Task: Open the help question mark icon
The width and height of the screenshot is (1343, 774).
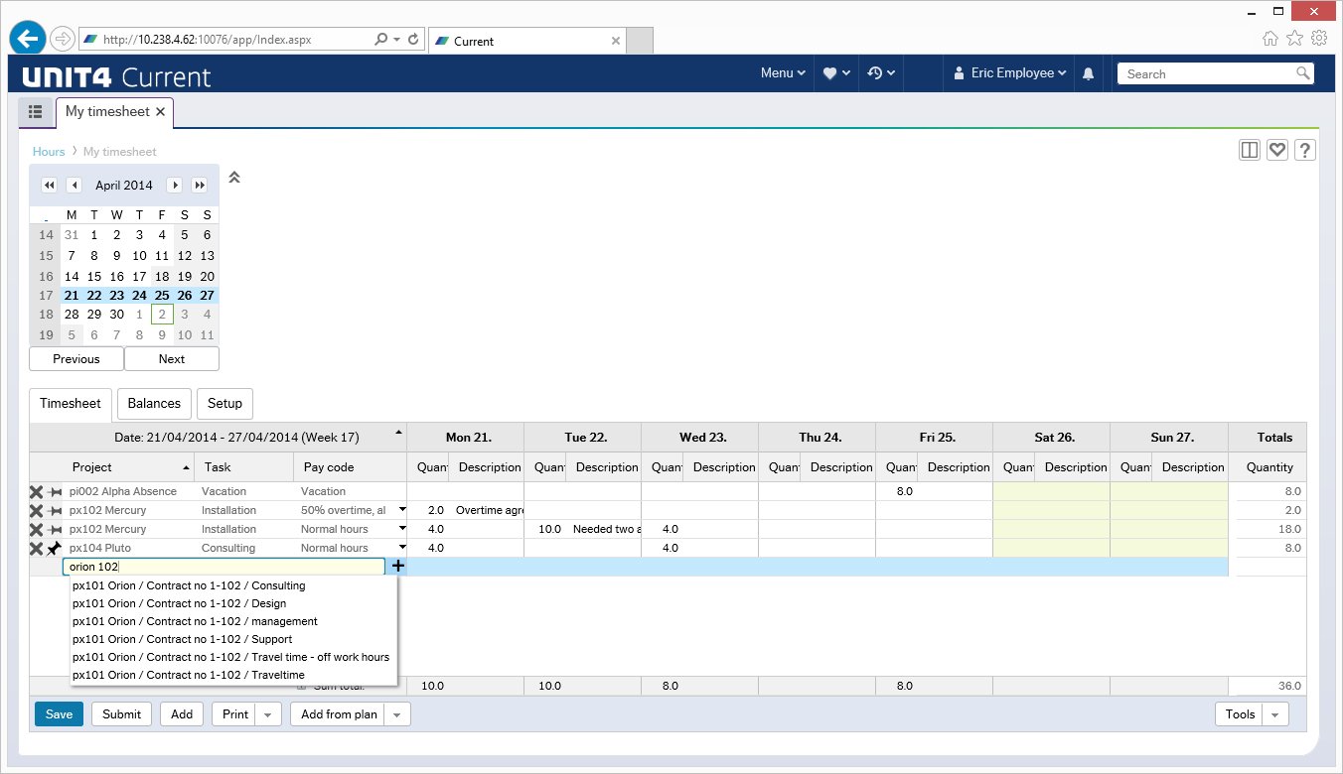Action: point(1304,149)
